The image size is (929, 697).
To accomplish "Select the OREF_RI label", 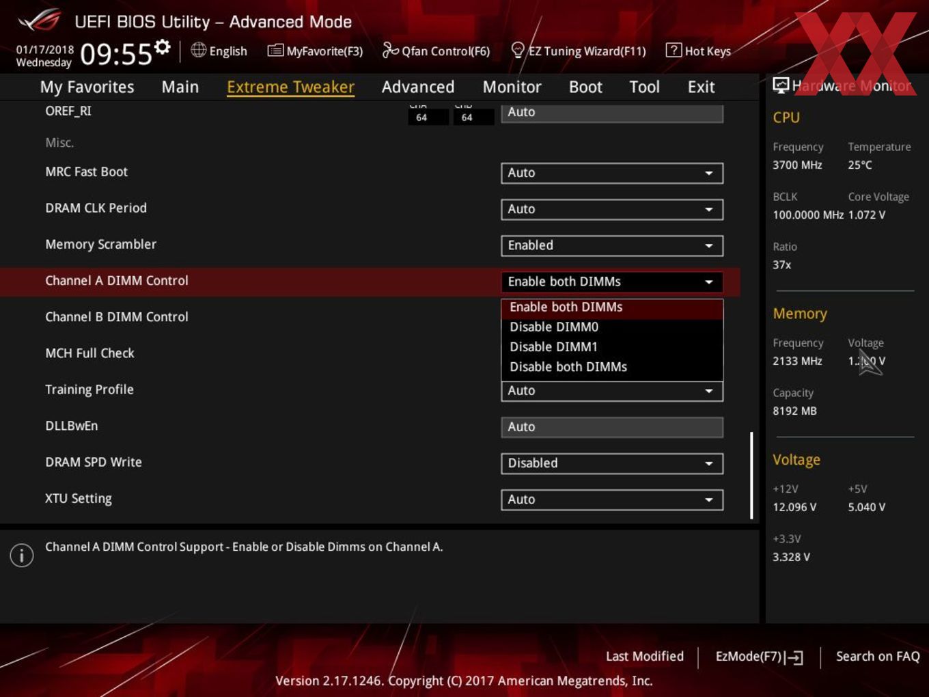I will click(68, 111).
